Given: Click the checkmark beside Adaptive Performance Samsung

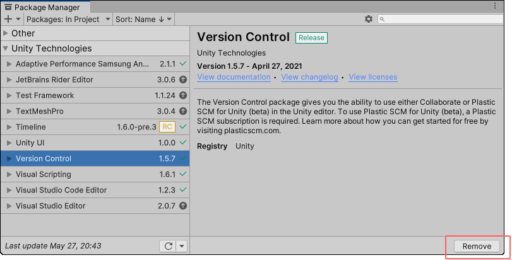Looking at the screenshot, I should pos(183,63).
